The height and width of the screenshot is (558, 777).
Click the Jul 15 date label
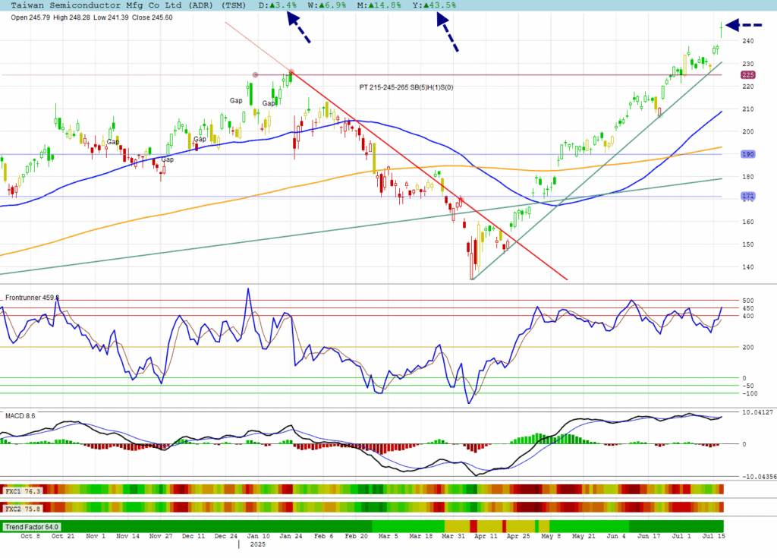(x=713, y=536)
